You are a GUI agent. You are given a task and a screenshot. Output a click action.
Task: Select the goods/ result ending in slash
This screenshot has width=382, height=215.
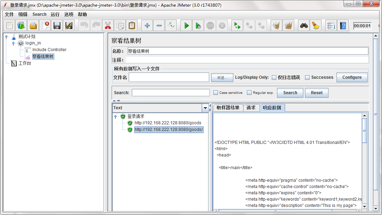coord(169,130)
